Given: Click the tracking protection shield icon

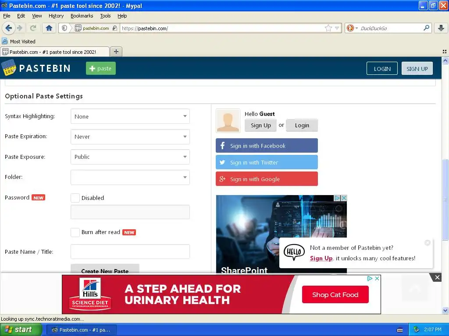Looking at the screenshot, I should pyautogui.click(x=64, y=28).
